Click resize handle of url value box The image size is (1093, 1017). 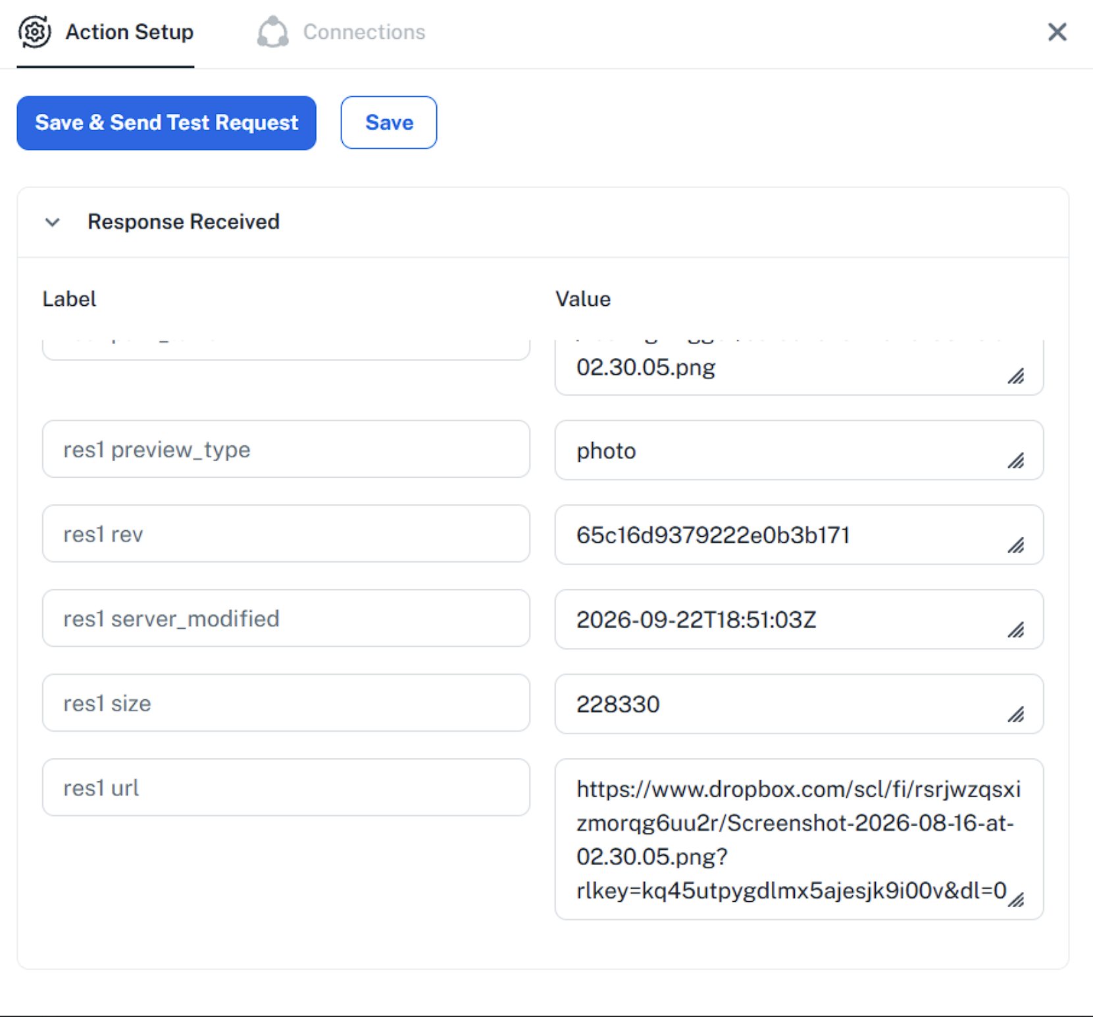[x=1017, y=899]
